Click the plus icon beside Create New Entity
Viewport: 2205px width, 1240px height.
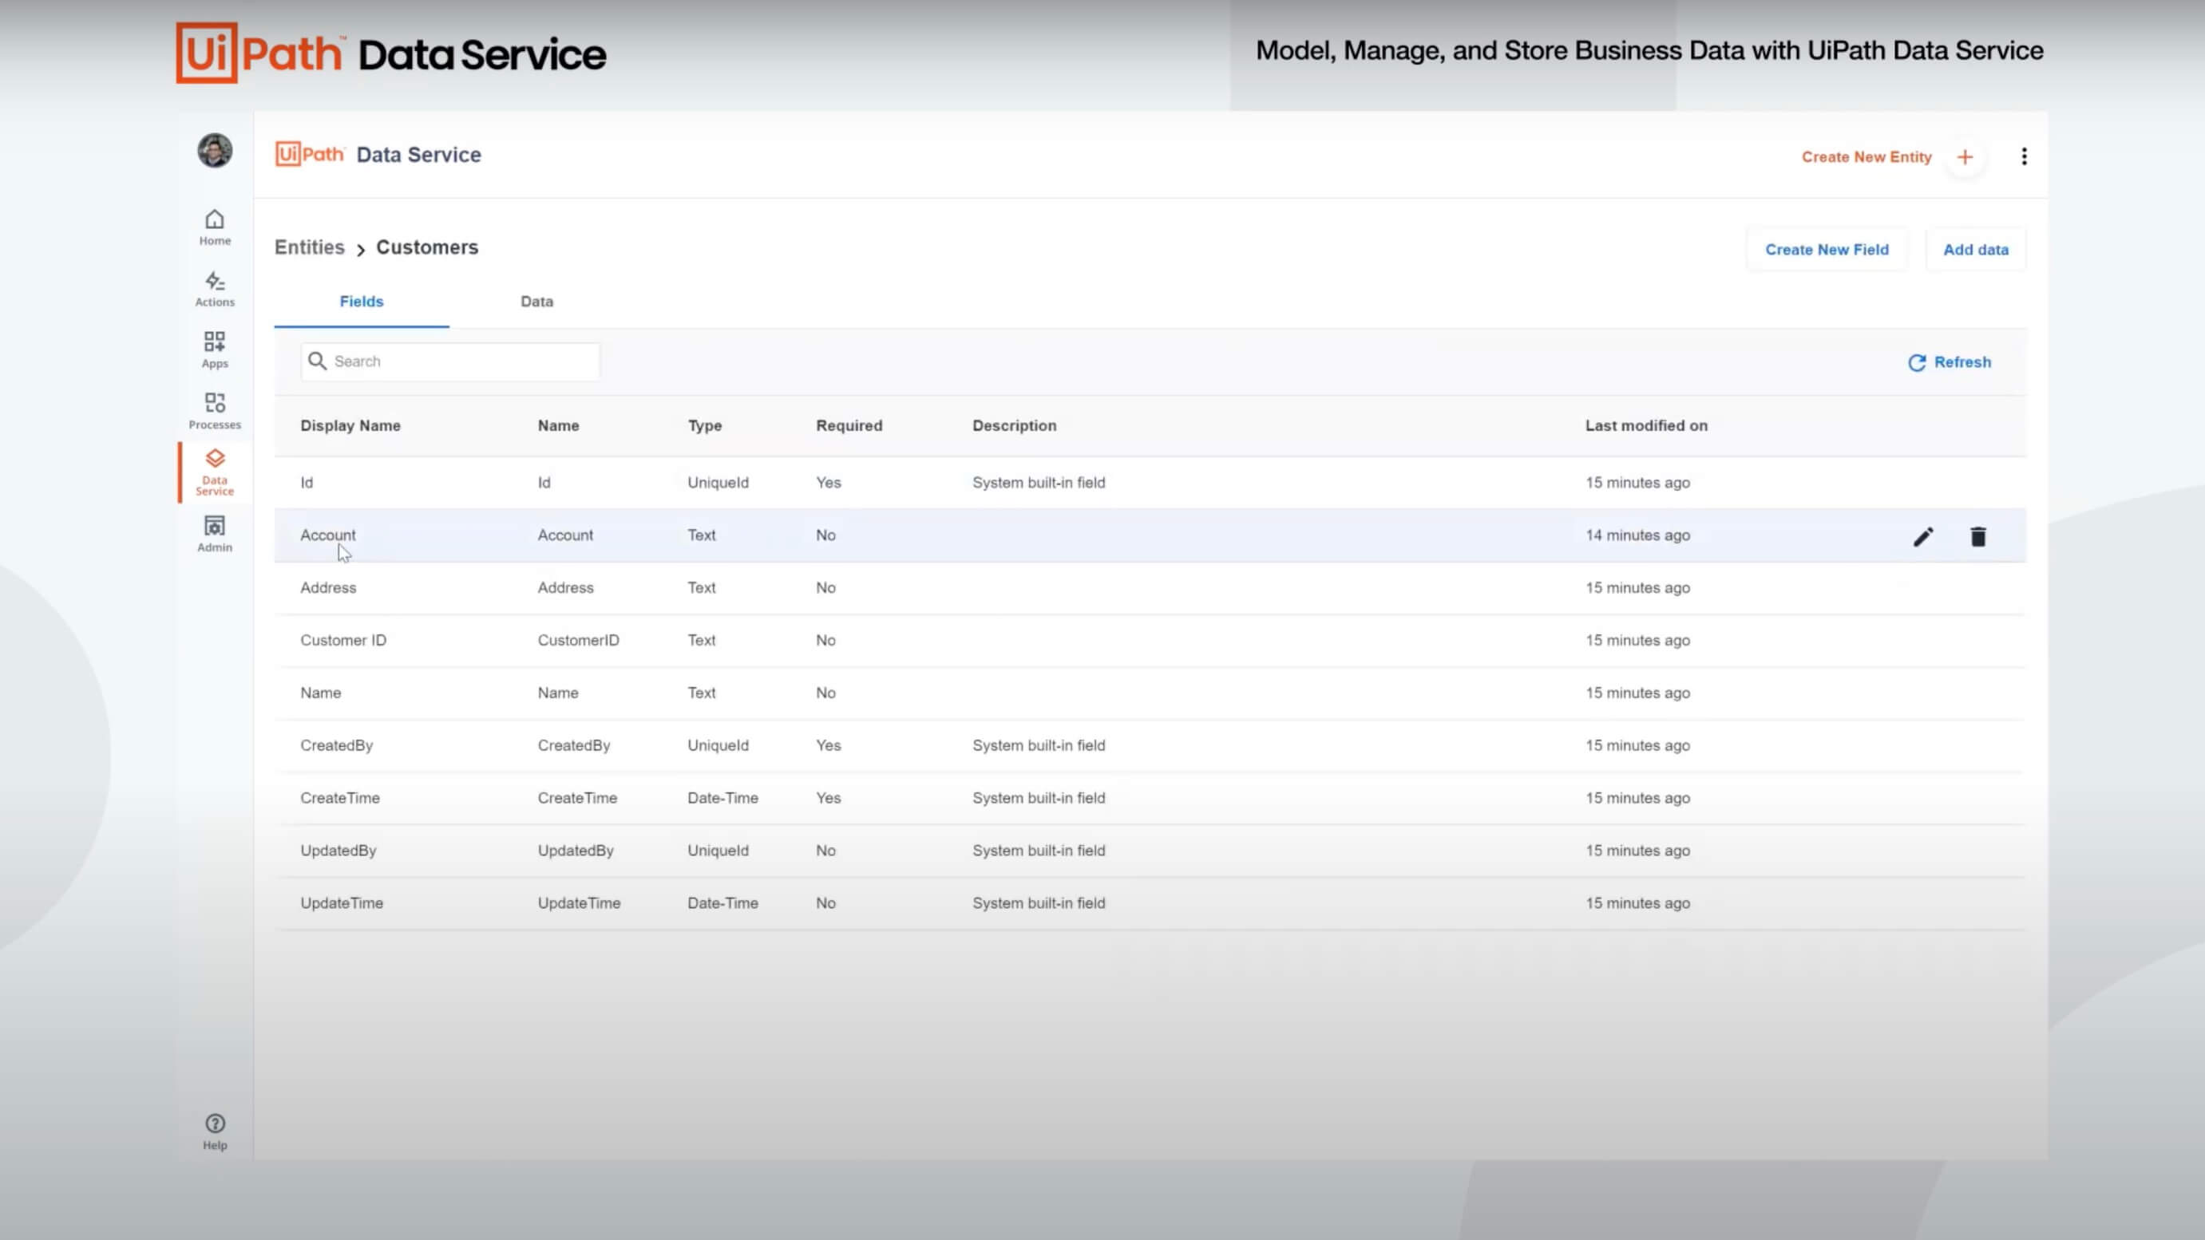pyautogui.click(x=1965, y=157)
